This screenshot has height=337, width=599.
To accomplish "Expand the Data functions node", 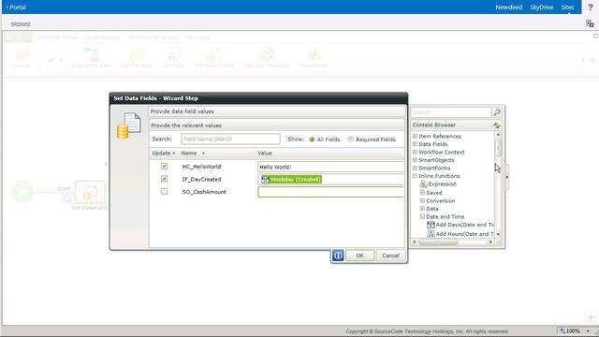I will [x=422, y=209].
